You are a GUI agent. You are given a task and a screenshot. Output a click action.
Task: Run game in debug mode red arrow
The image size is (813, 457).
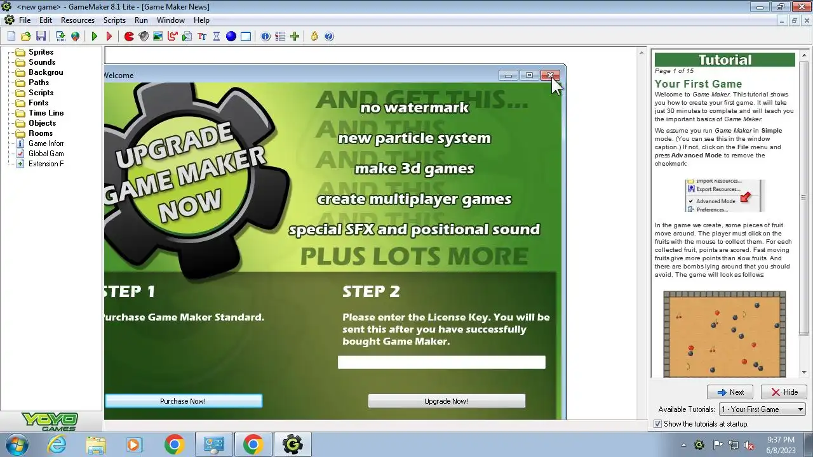(109, 36)
